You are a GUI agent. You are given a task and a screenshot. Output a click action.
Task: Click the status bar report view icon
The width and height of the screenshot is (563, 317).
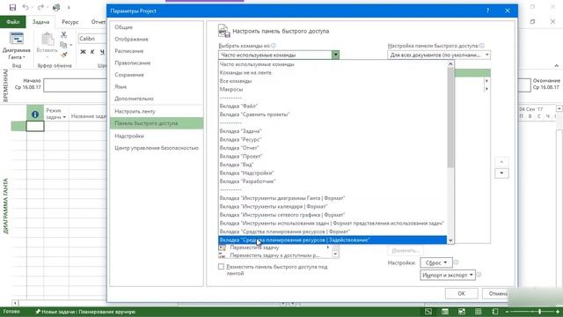click(494, 312)
